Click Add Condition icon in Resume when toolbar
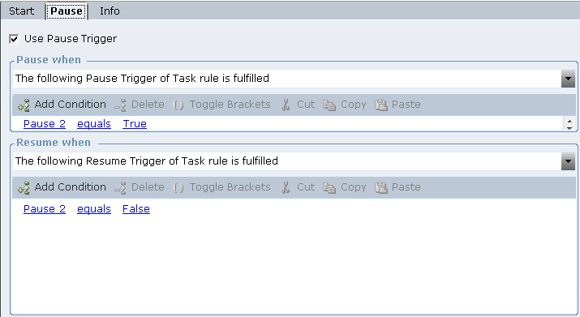The image size is (580, 317). (24, 187)
